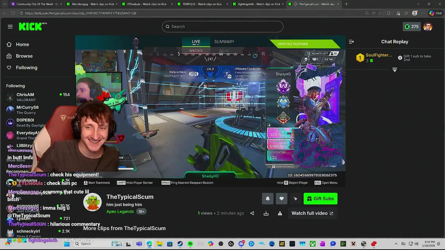Screen dimensions: 445x250
Task: Open the volume icon in system tray
Action: tap(416, 244)
